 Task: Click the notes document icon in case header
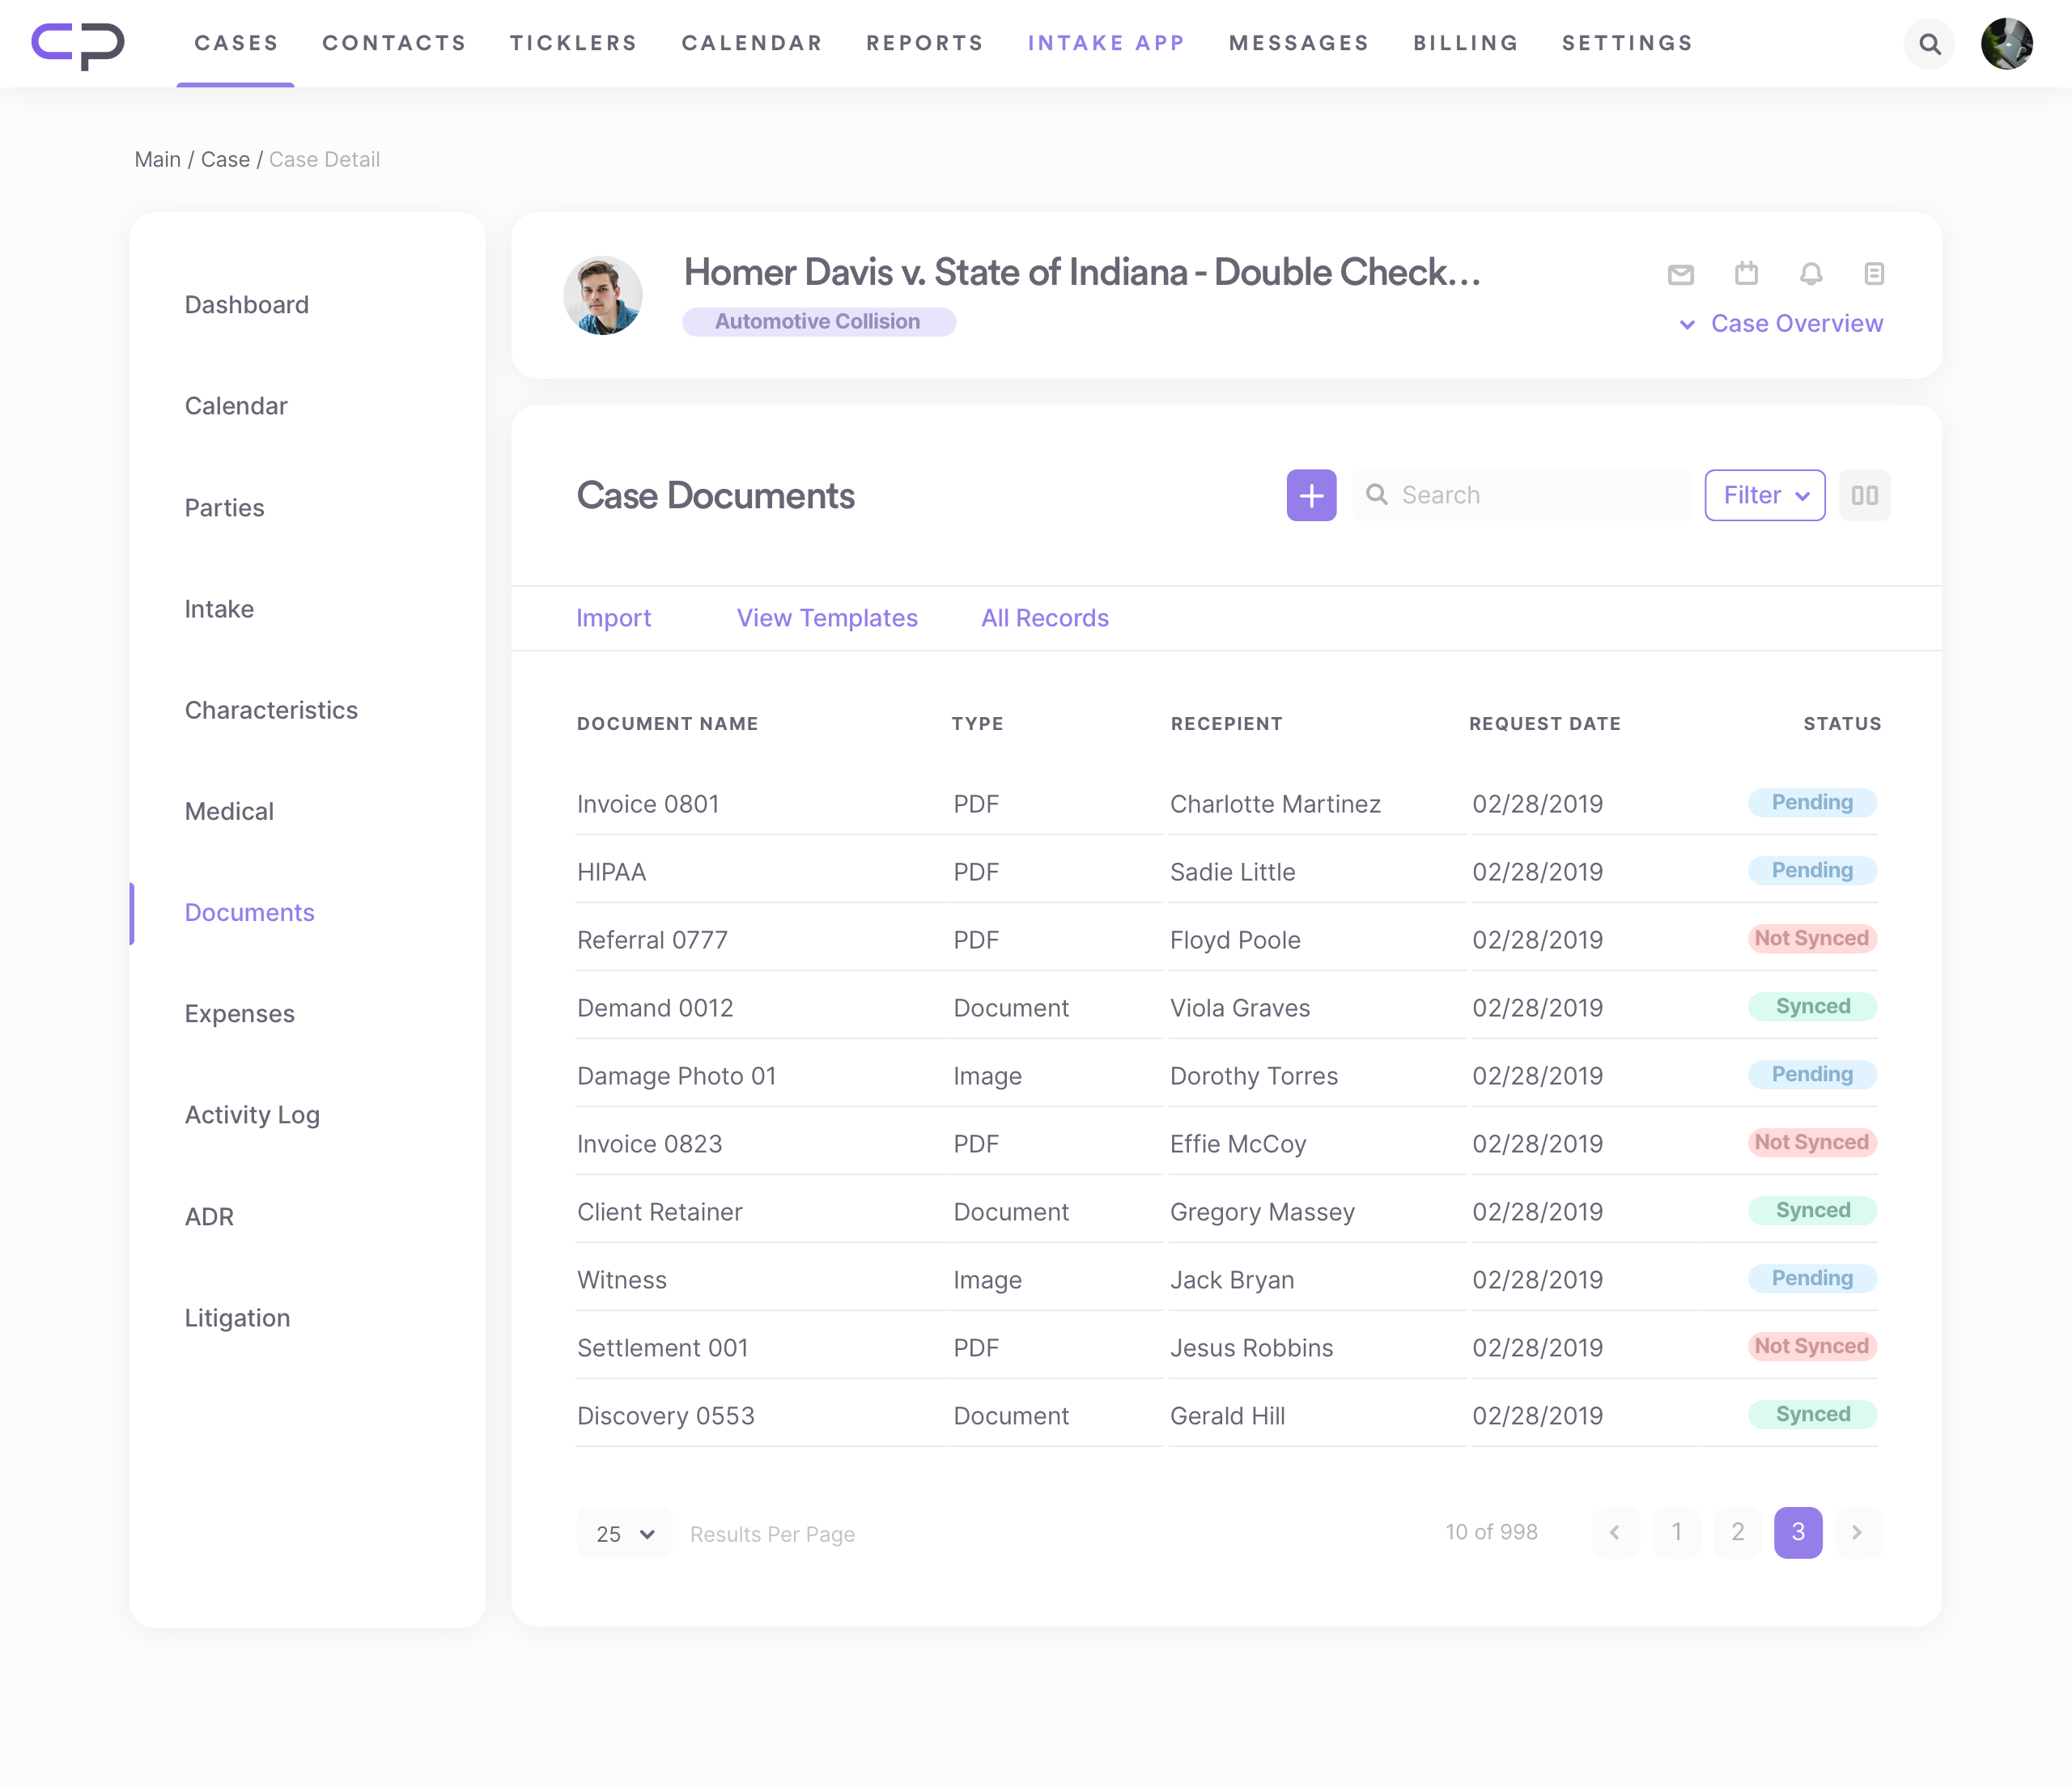[1875, 273]
